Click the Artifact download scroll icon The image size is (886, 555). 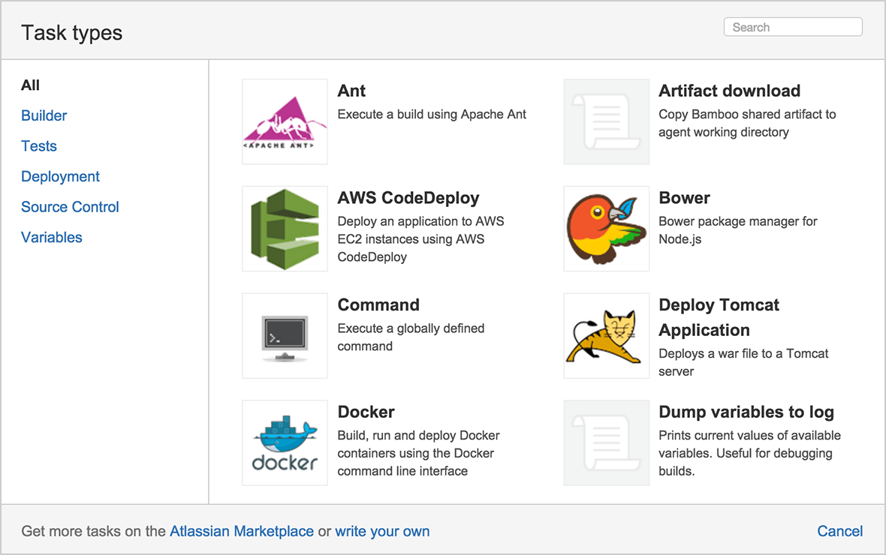coord(606,121)
